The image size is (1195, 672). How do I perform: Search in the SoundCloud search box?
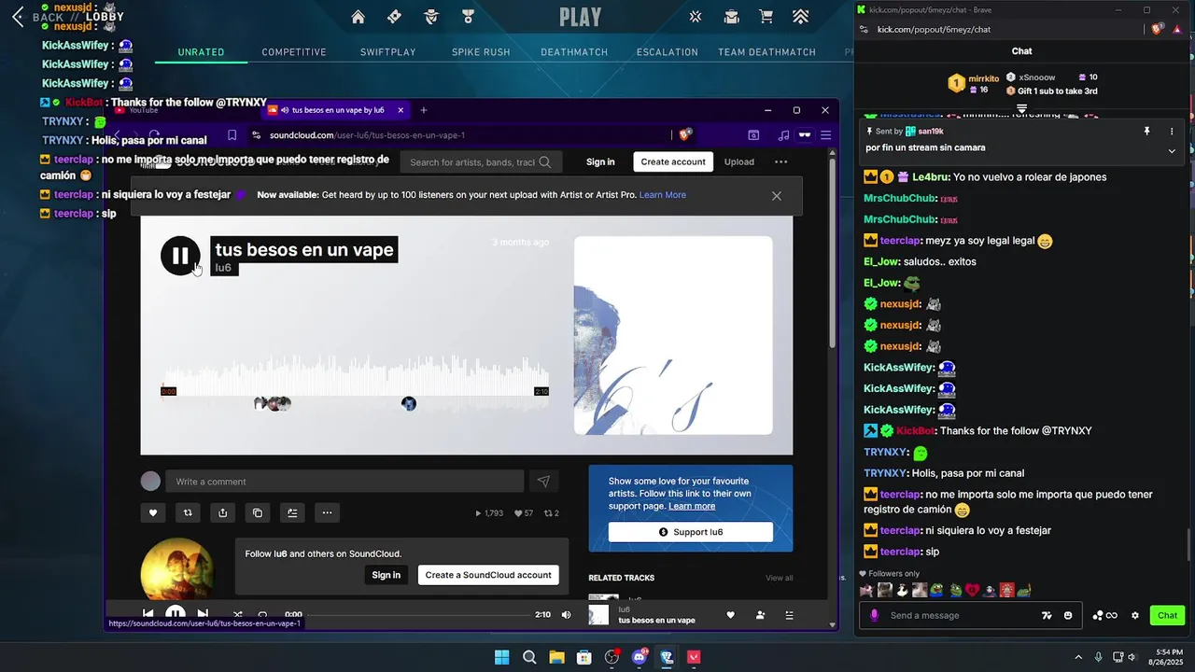pyautogui.click(x=480, y=162)
